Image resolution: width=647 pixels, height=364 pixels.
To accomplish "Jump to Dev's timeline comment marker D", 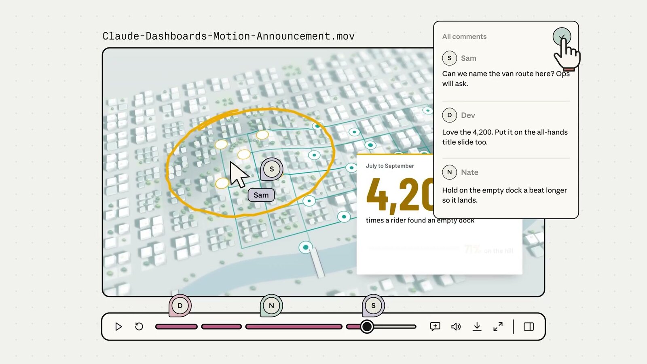I will click(180, 306).
